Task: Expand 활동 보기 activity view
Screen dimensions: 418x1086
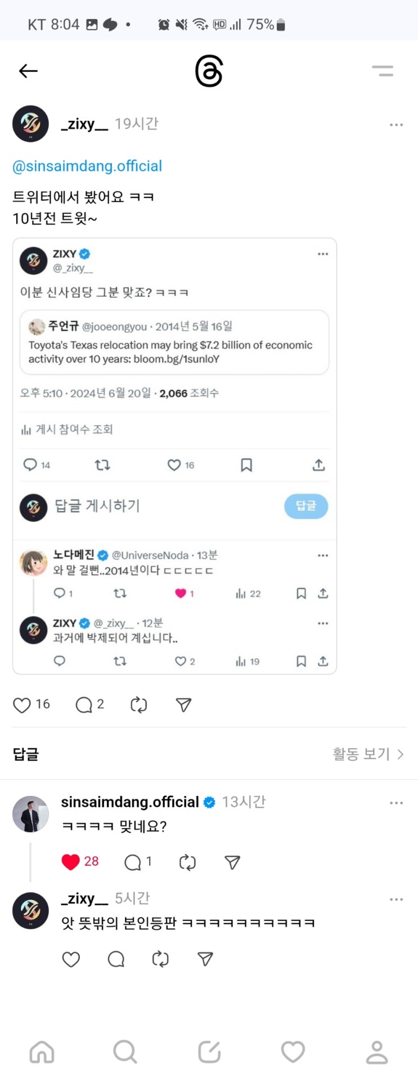Action: [368, 754]
